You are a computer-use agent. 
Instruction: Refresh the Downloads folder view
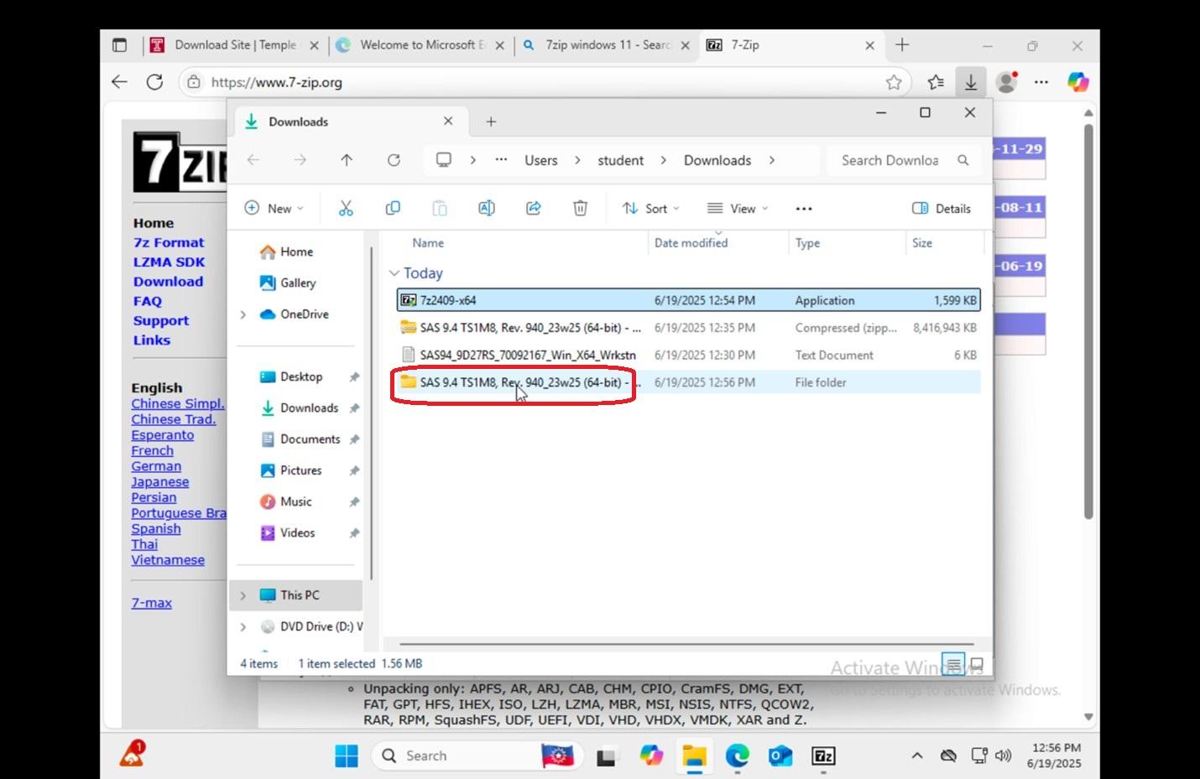[x=394, y=160]
